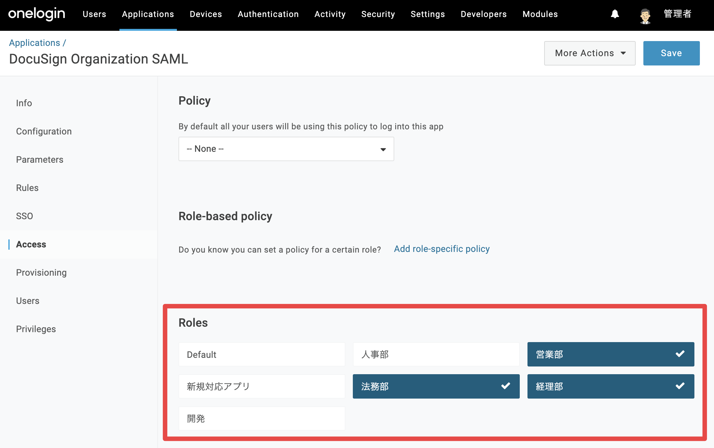Open the Rules sidebar tab
The width and height of the screenshot is (714, 448).
click(27, 188)
